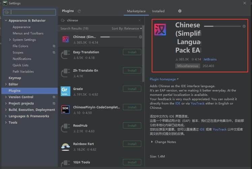252x169 pixels.
Task: Click the project icon beside Version Control
Action: 54,97
